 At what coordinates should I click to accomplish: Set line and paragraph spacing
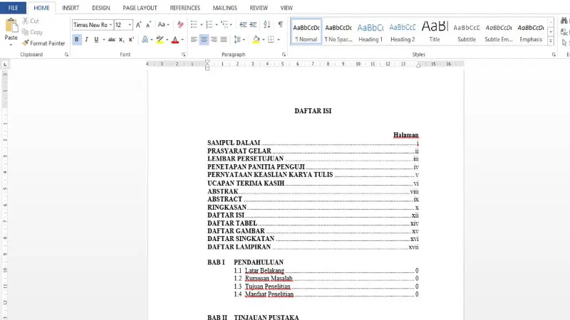[237, 40]
